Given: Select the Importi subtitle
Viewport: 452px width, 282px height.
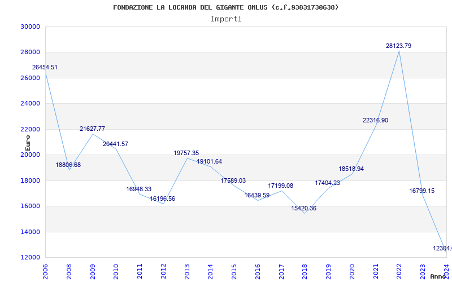Looking at the screenshot, I should coord(226,19).
